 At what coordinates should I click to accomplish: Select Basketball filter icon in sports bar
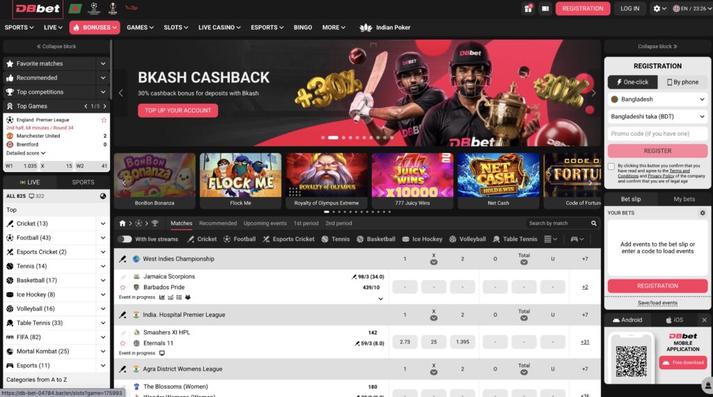tap(360, 239)
